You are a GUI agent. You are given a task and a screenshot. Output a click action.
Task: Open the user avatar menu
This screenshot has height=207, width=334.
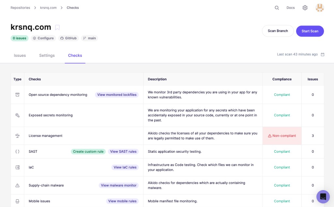click(320, 8)
